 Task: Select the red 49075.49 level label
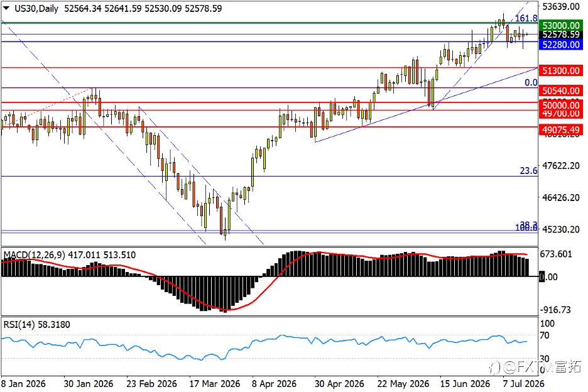pos(561,130)
